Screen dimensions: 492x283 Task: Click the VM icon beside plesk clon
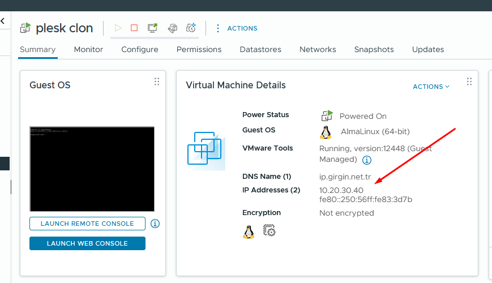pos(25,28)
